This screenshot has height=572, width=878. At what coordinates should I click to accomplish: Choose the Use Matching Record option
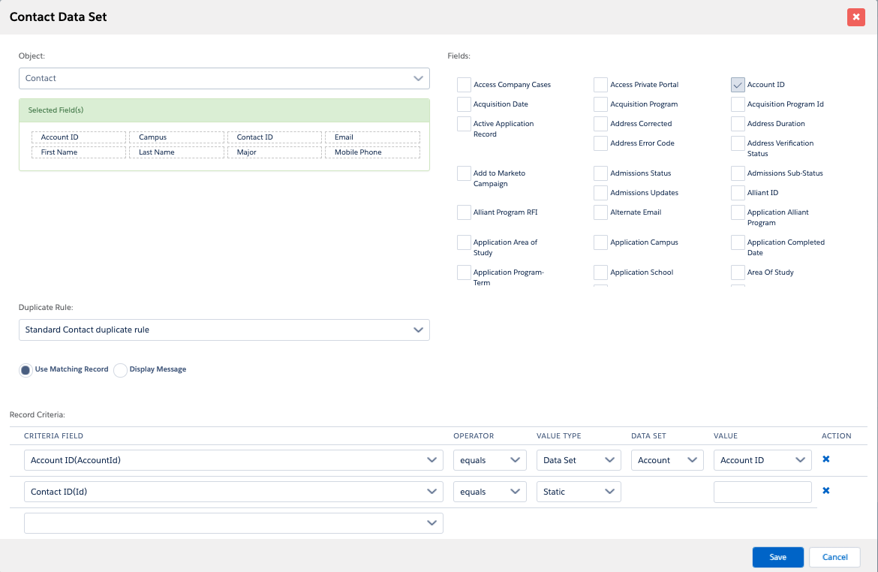(26, 370)
